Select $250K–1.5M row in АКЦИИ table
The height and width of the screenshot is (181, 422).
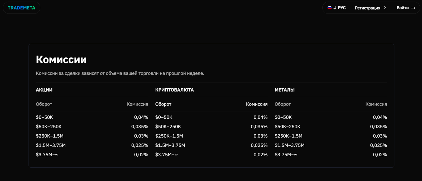[x=92, y=136]
